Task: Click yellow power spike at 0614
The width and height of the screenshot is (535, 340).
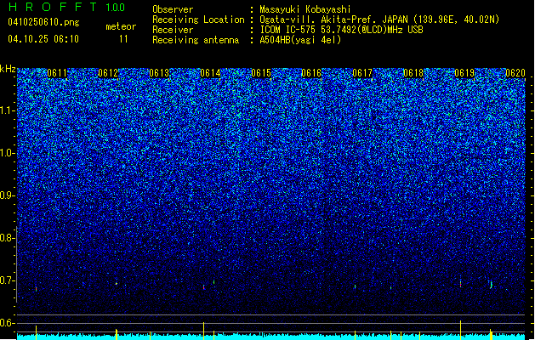Action: (203, 331)
